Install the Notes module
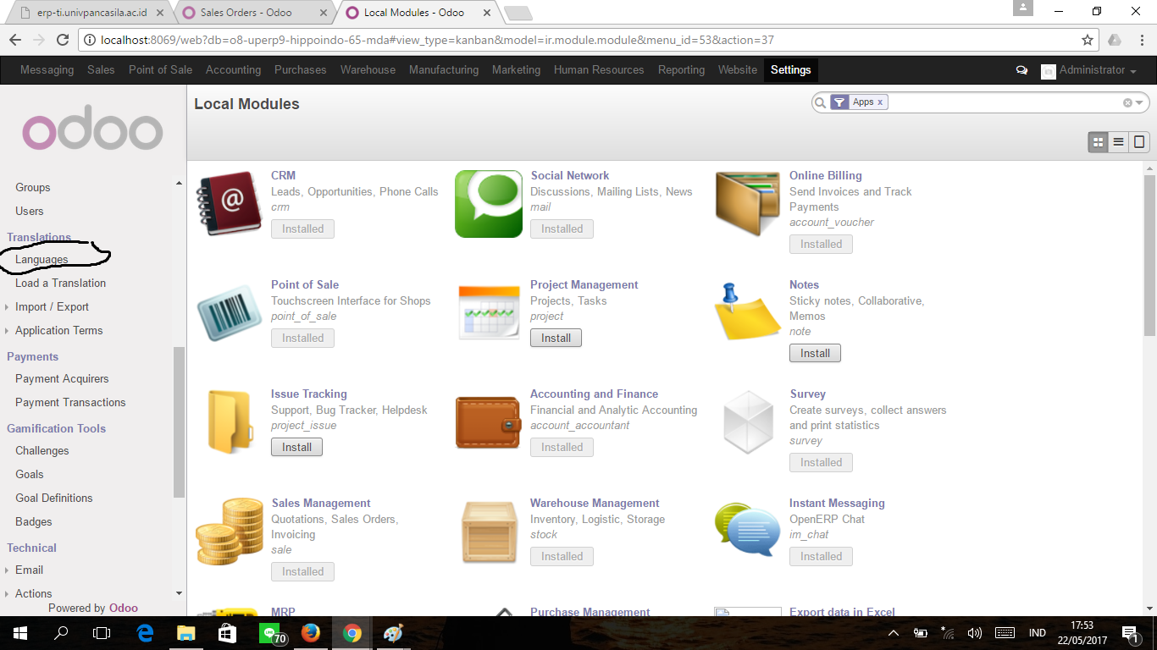Image resolution: width=1157 pixels, height=650 pixels. click(x=815, y=353)
